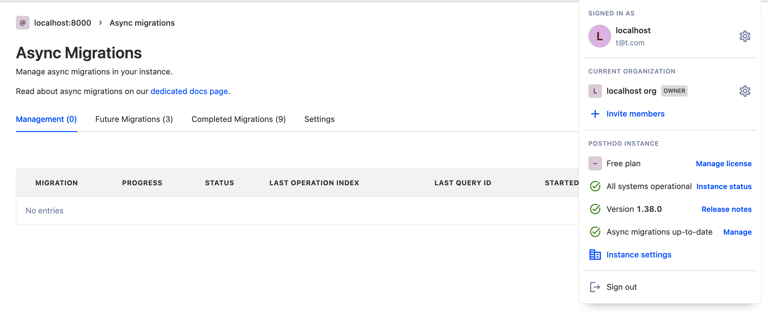Click the green check beside All systems operational
Viewport: 768px width, 323px height.
[x=596, y=186]
